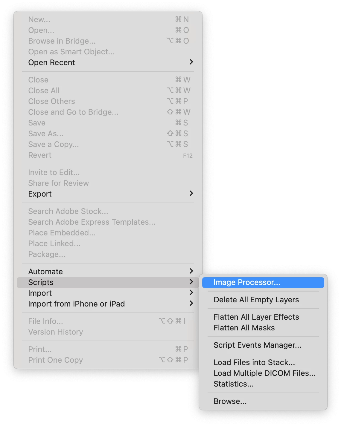Viewport: 341px width, 426px height.
Task: Click the Version History item
Action: coord(108,332)
